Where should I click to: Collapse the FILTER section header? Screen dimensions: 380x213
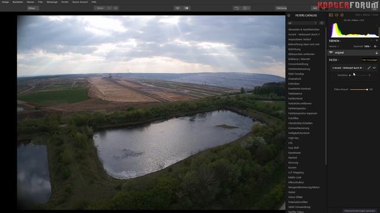point(334,60)
